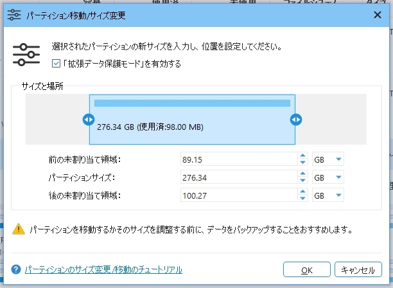Click the 後の未割り当て領域 value field

tap(239, 195)
